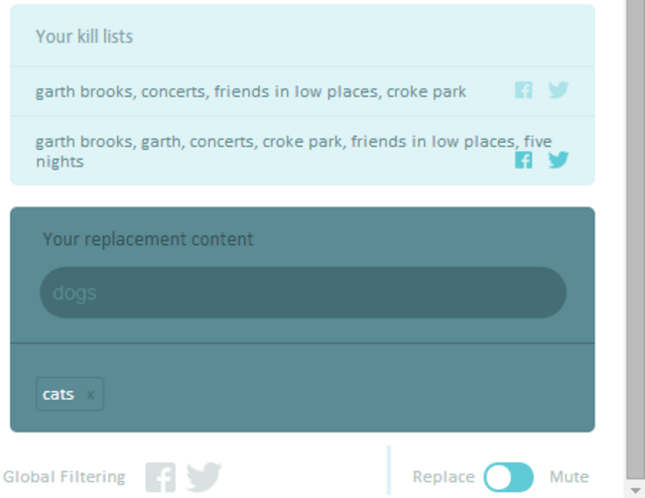
Task: Click the Global Filtering label
Action: (64, 477)
